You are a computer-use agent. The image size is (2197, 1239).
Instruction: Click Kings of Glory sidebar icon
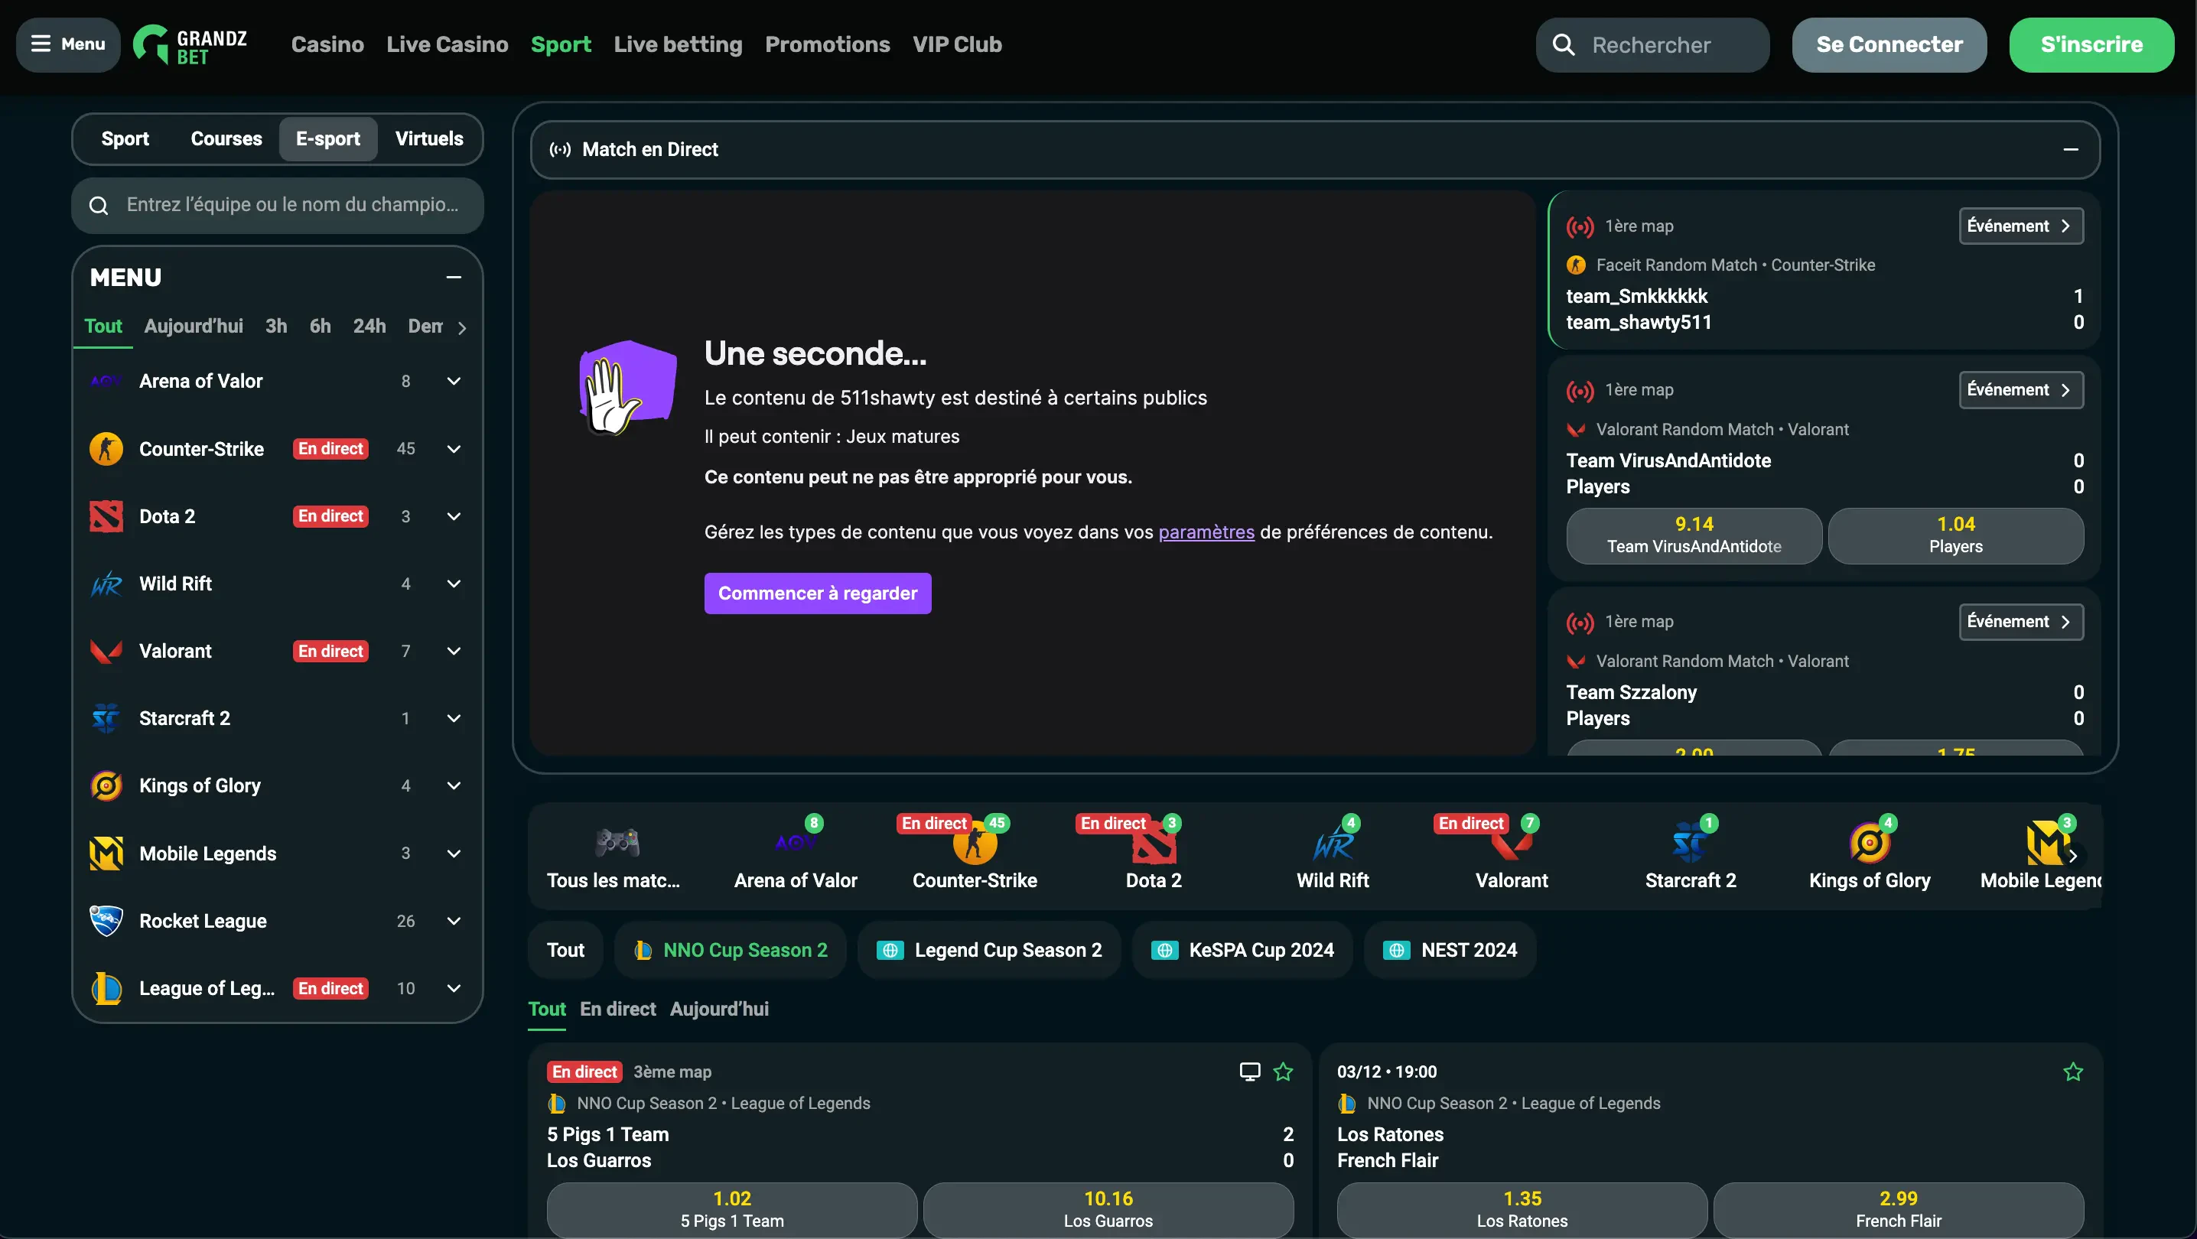[x=106, y=786]
